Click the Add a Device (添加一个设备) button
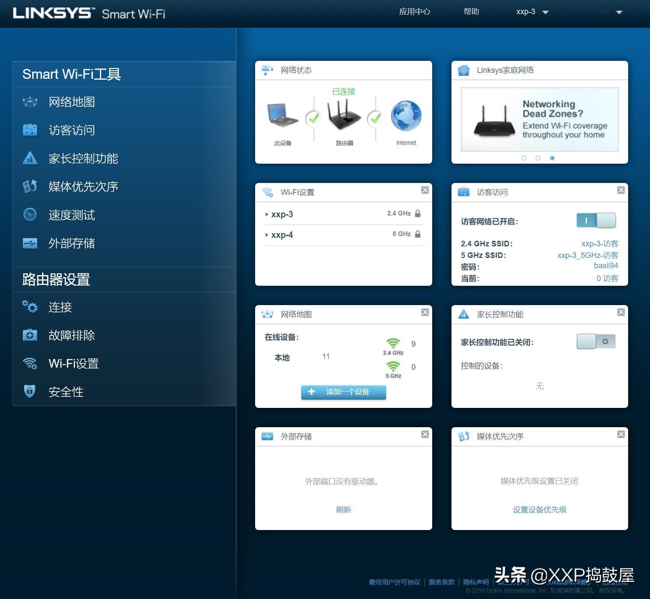Screen dimensions: 650x599 click(343, 392)
